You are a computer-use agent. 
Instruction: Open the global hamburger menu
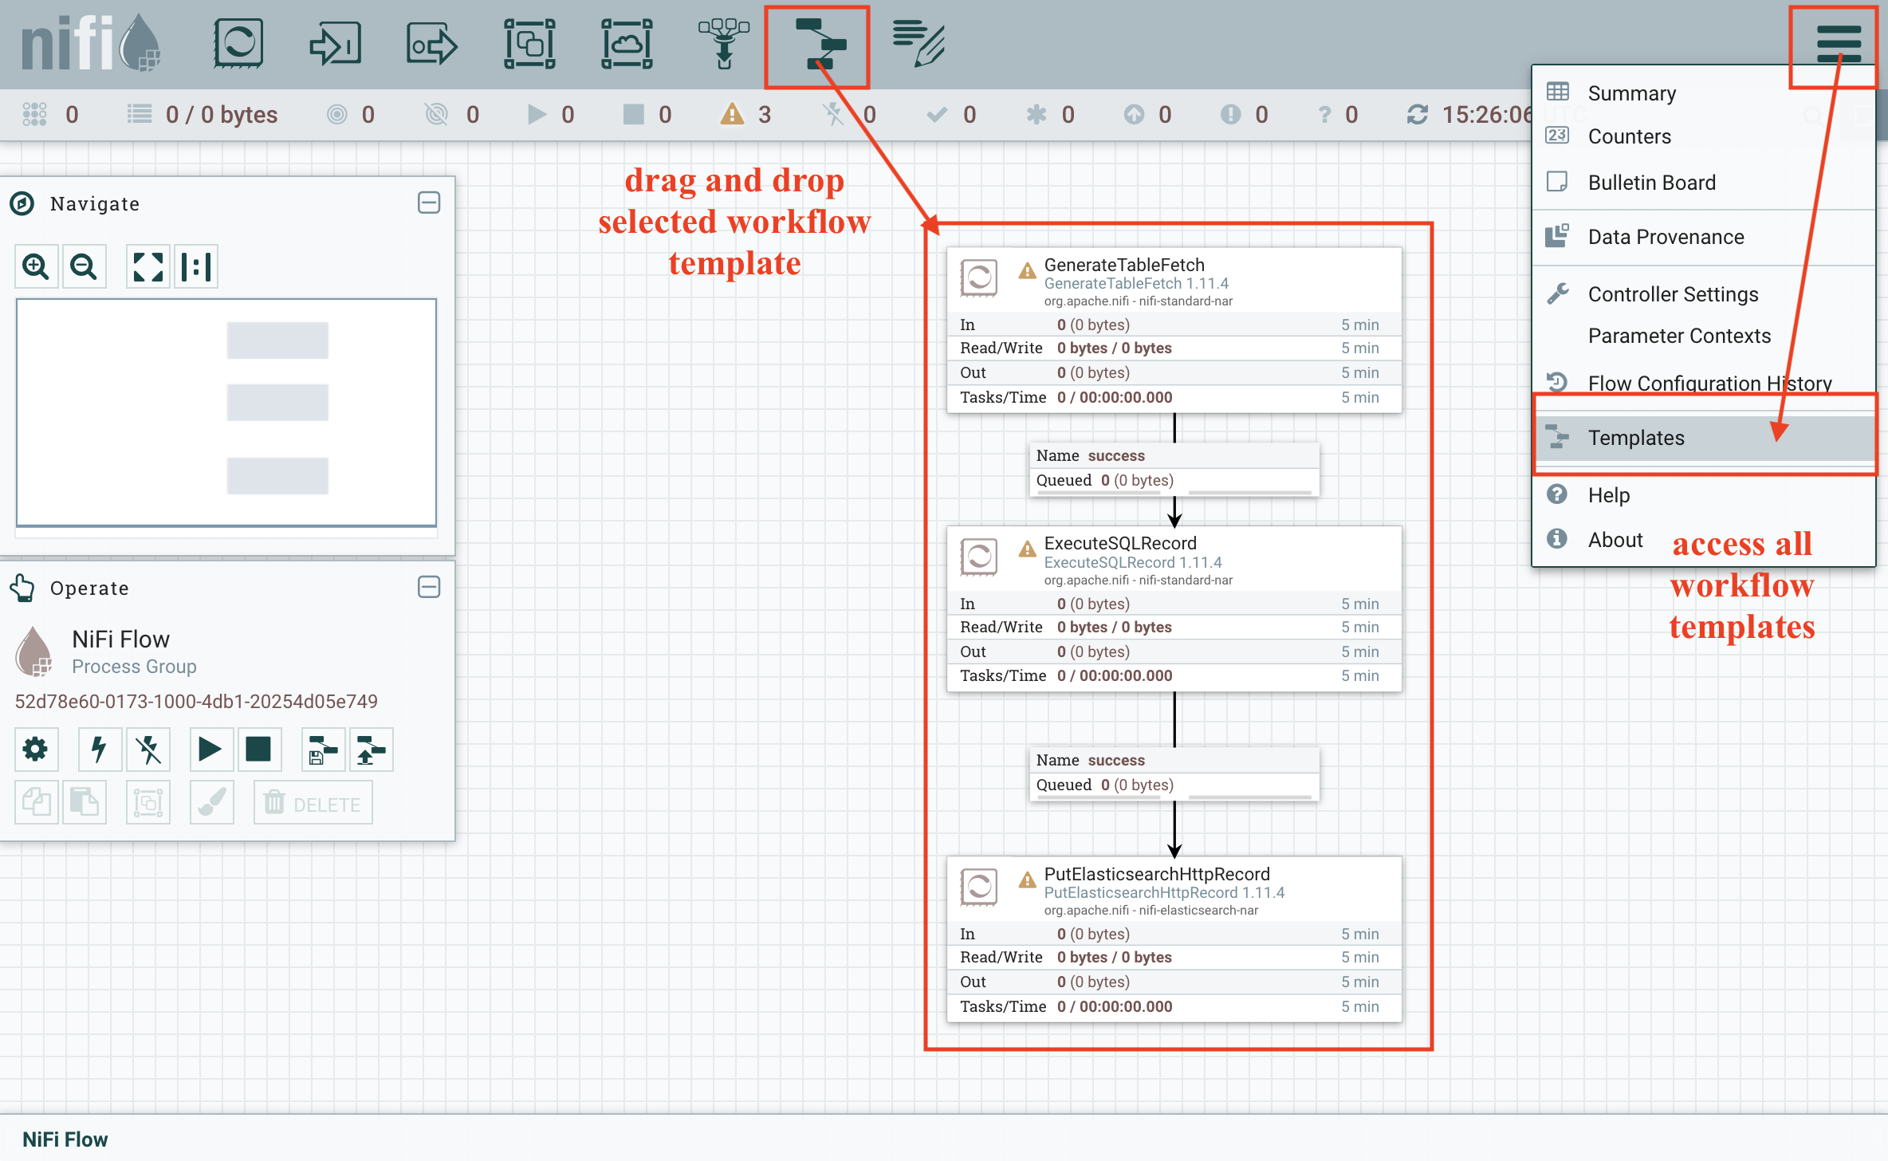(x=1839, y=44)
